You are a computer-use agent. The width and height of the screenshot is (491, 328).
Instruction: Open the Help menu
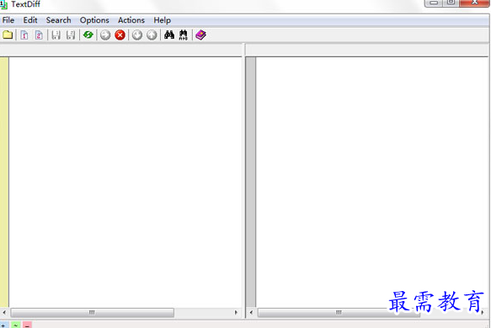click(162, 20)
